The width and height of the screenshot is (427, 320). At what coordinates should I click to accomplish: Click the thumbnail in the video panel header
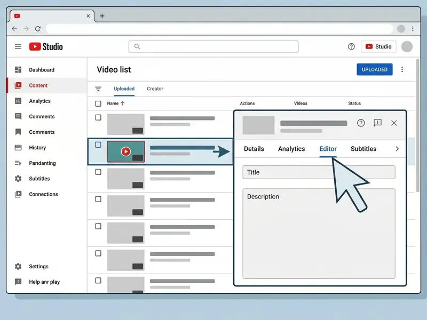coord(258,125)
